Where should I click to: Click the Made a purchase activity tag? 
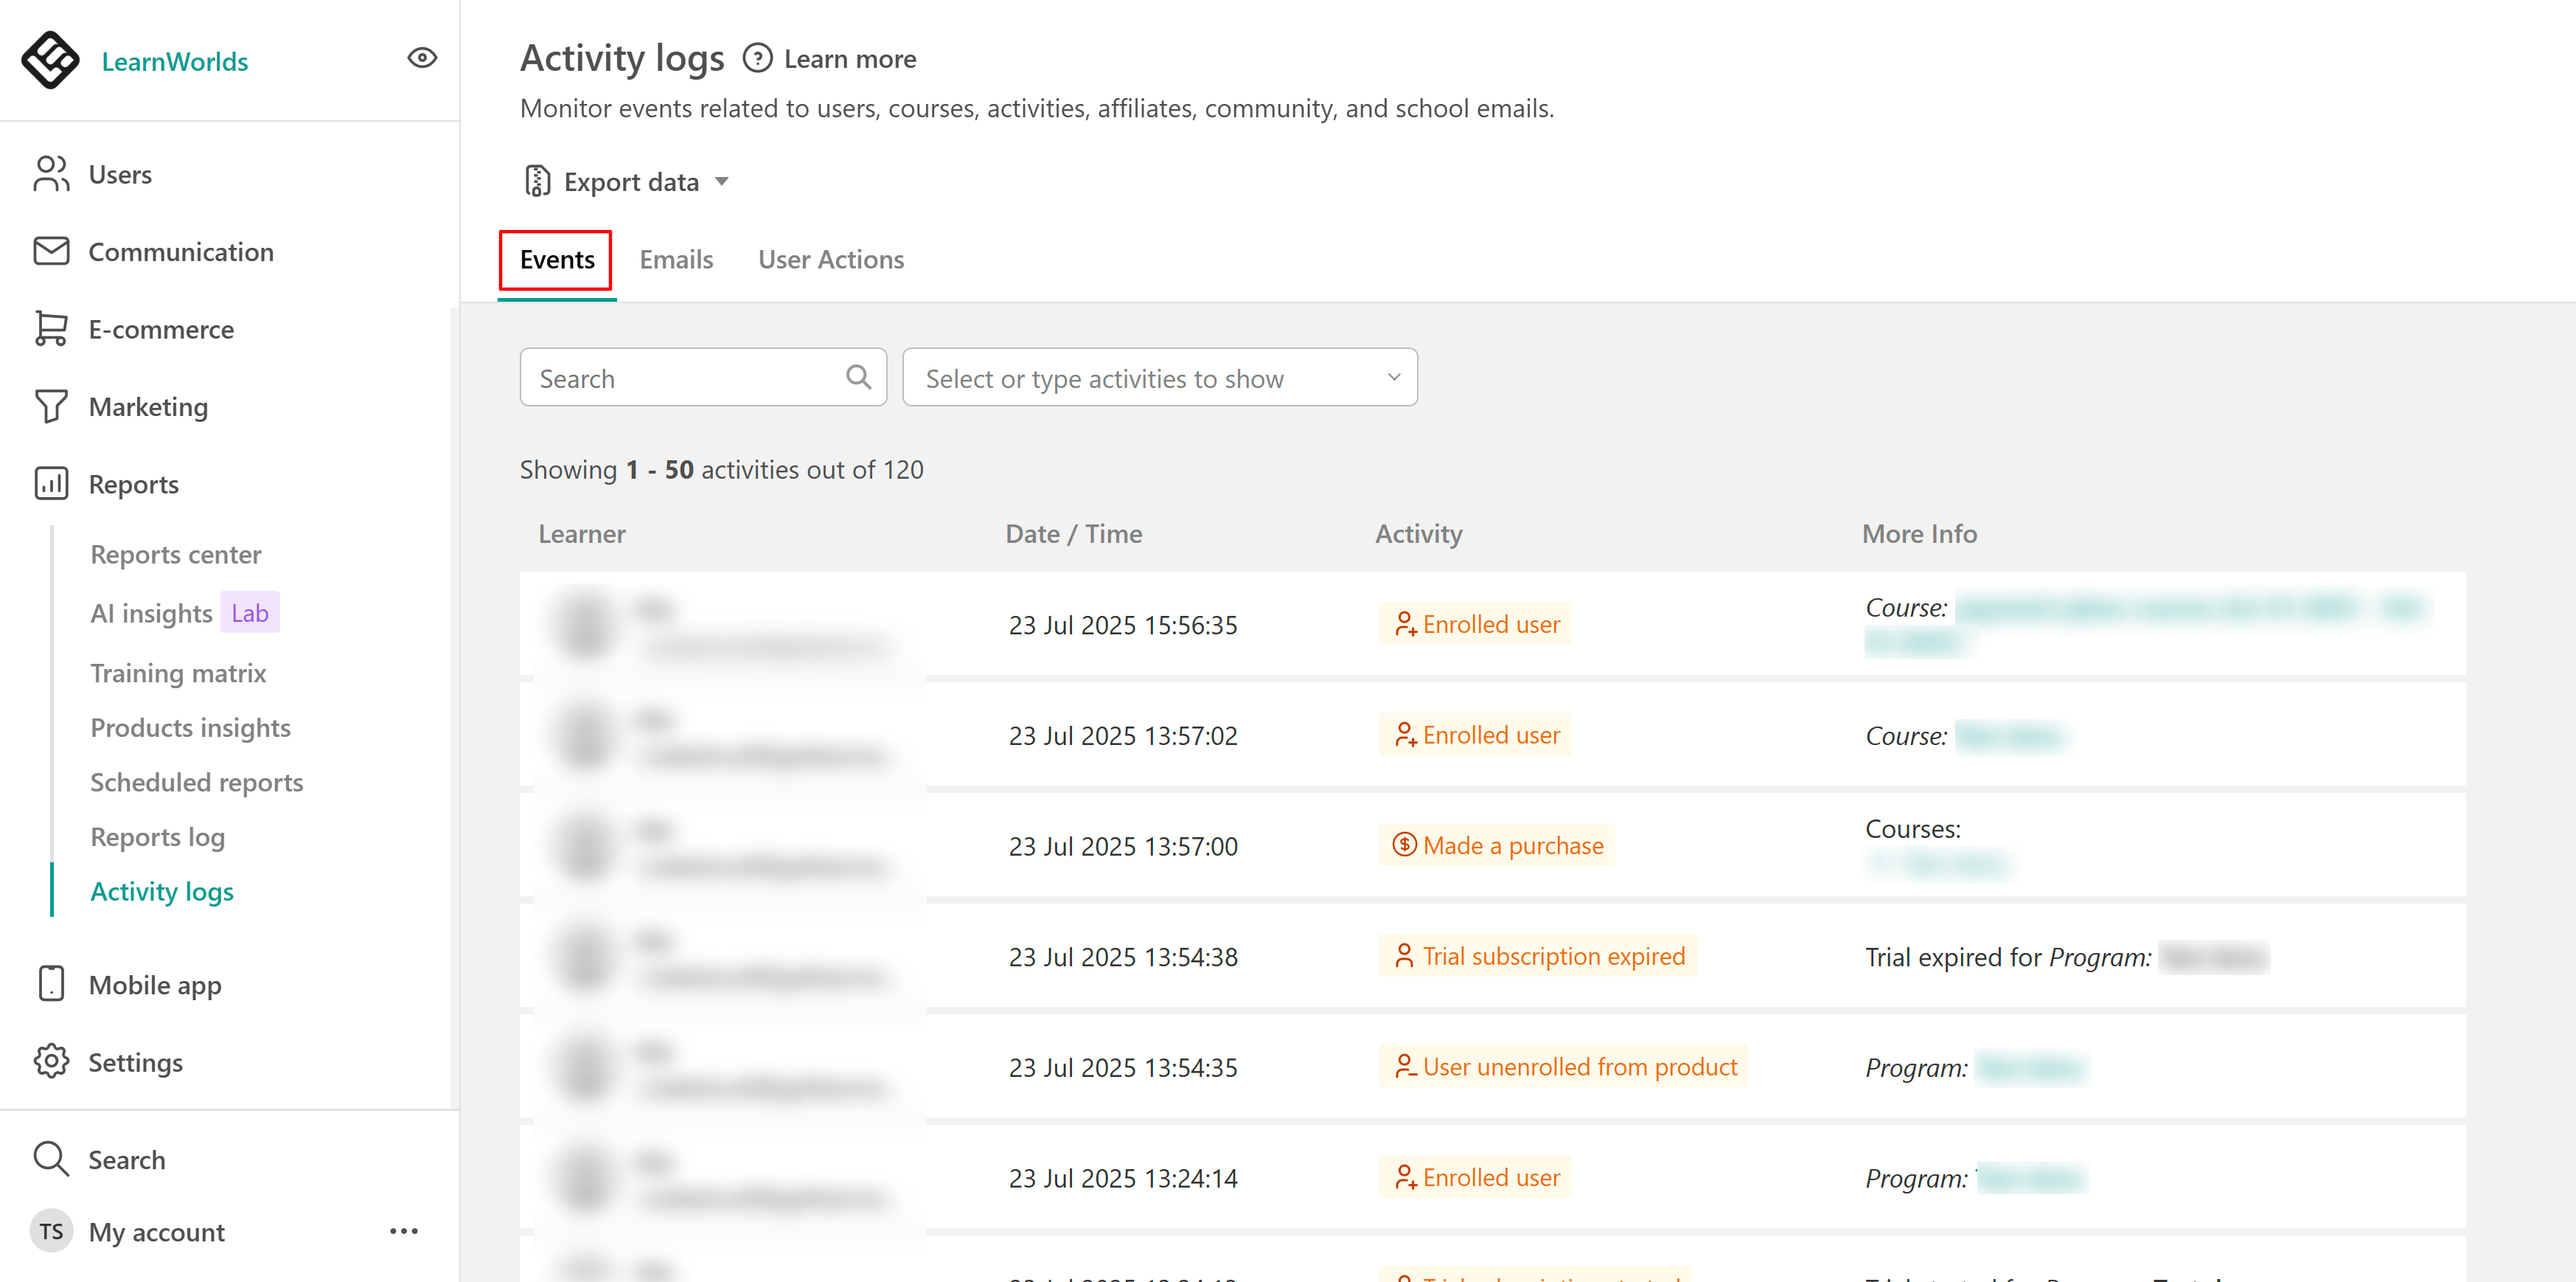point(1497,845)
